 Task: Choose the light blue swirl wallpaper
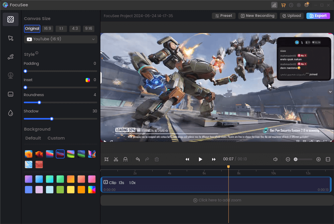click(x=28, y=165)
